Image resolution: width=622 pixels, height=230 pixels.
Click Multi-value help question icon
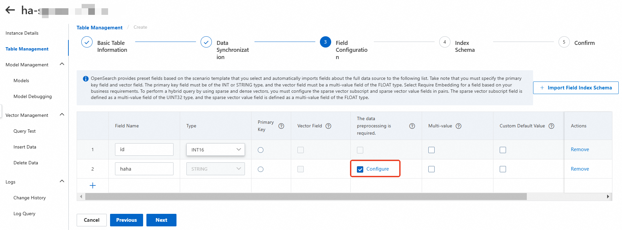coord(458,126)
